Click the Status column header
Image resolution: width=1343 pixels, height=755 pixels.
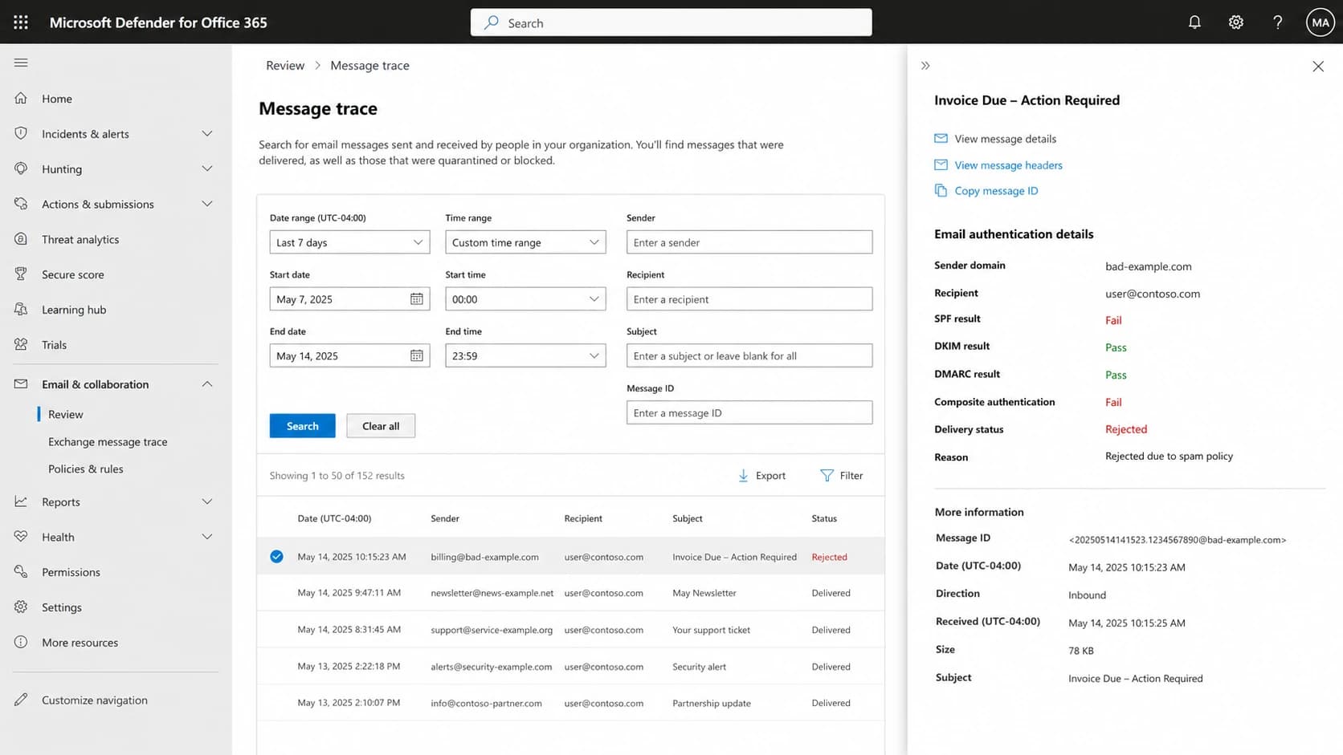click(x=824, y=518)
